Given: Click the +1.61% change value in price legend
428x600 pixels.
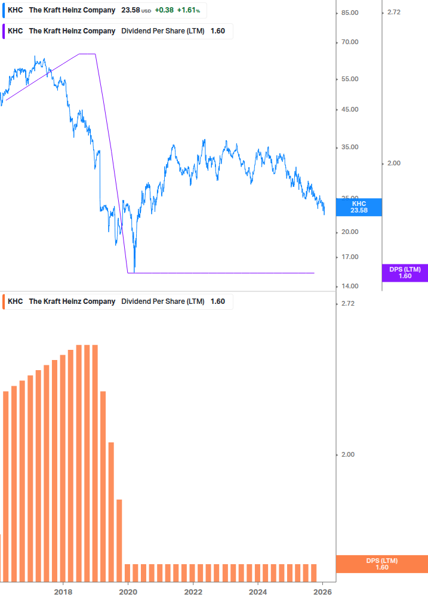Looking at the screenshot, I should (189, 10).
